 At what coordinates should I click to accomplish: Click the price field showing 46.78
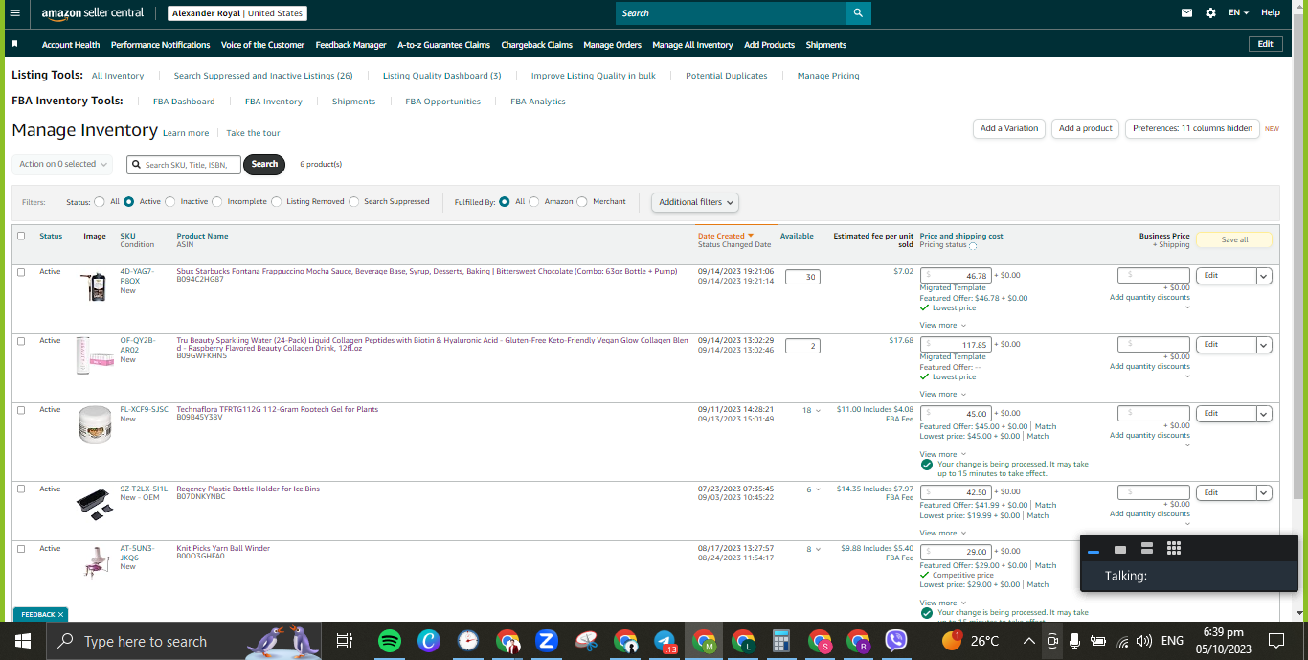tap(956, 276)
